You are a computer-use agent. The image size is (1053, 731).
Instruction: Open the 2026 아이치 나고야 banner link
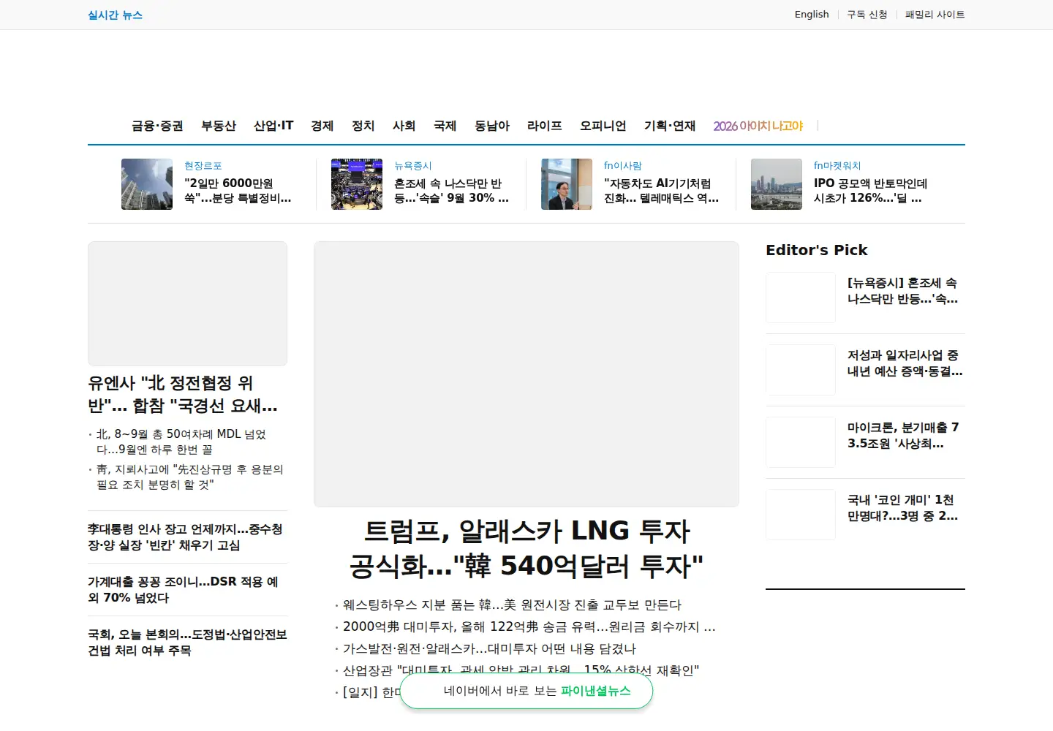point(758,126)
